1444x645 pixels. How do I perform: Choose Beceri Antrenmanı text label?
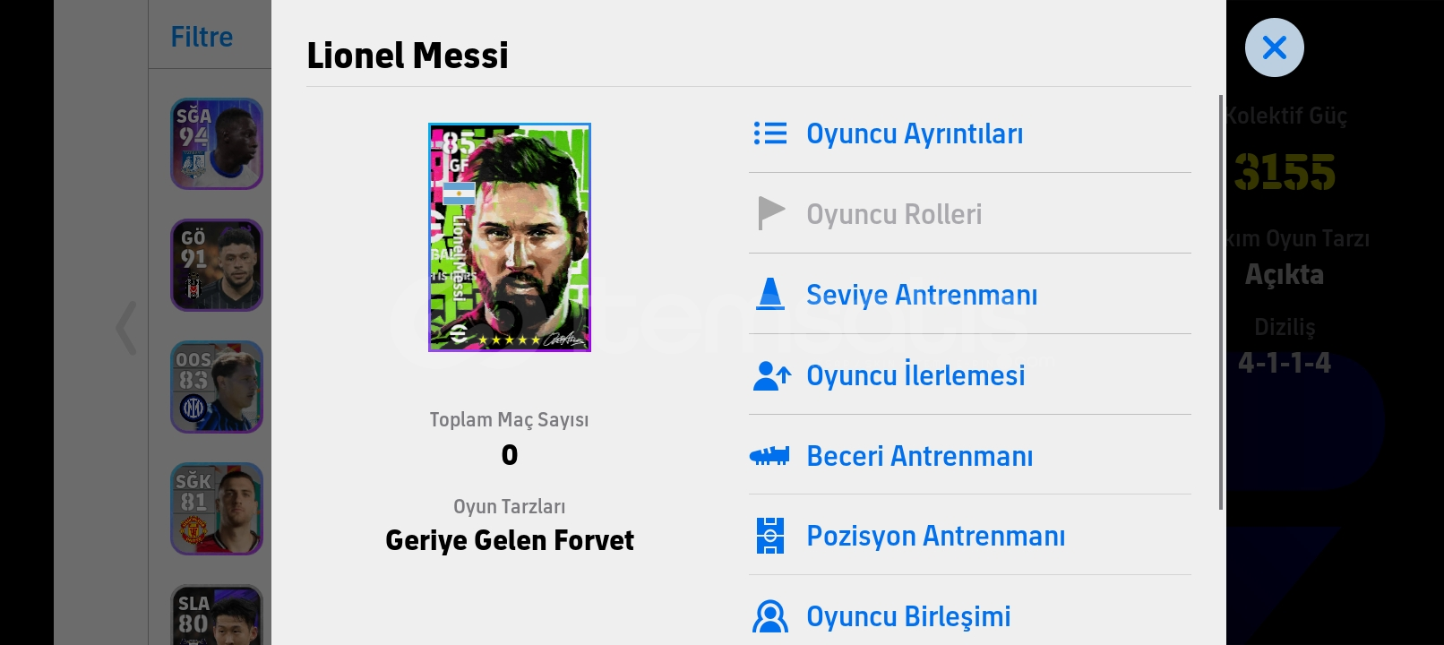click(x=919, y=456)
